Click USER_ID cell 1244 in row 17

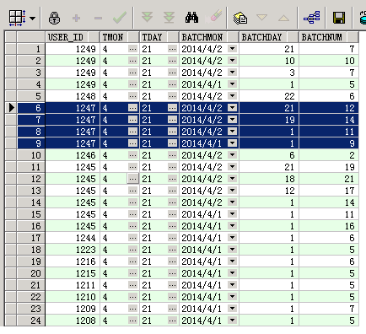click(x=73, y=238)
